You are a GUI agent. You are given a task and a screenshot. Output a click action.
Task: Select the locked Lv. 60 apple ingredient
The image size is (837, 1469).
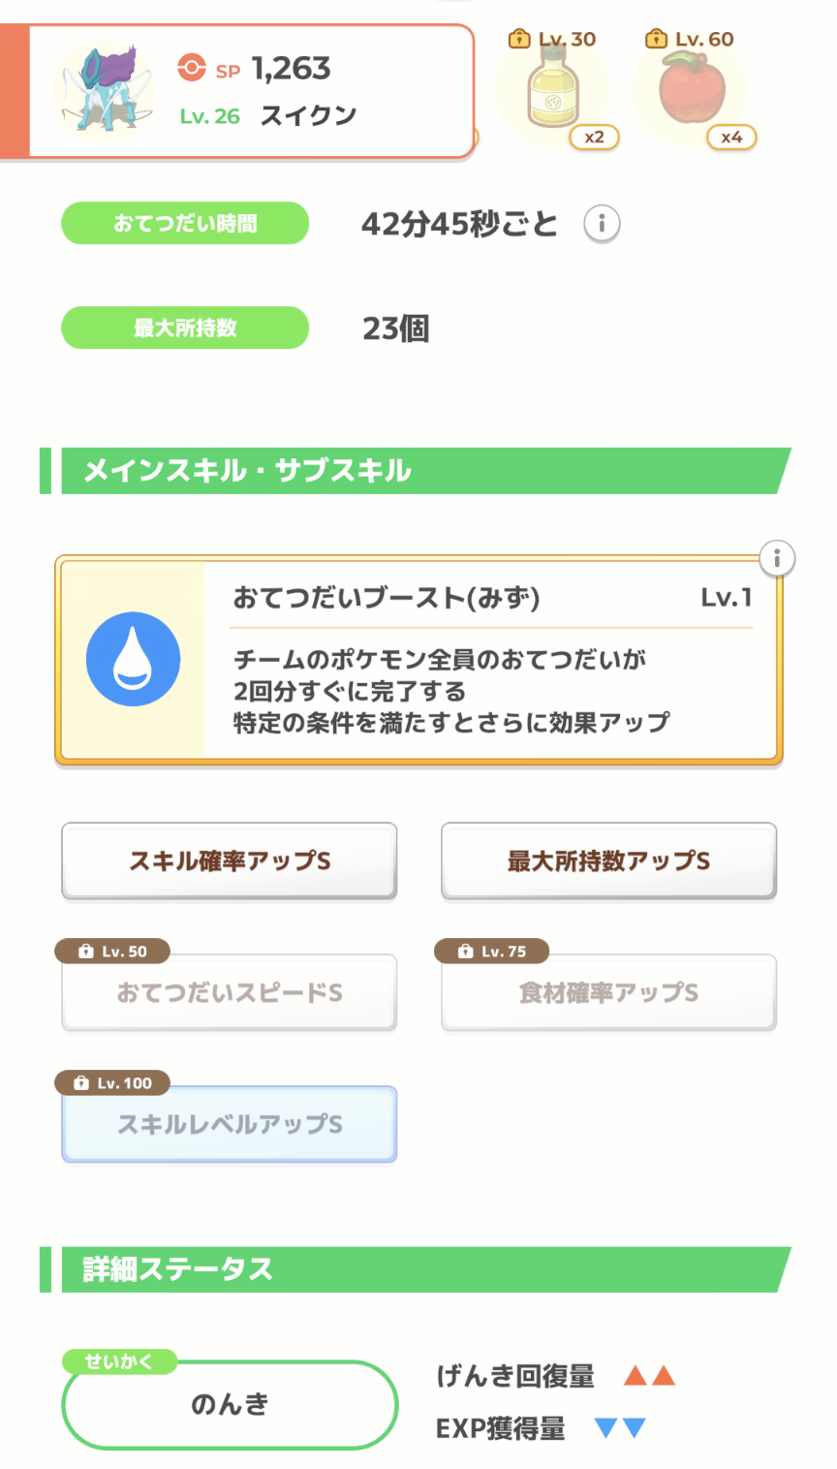pos(689,91)
